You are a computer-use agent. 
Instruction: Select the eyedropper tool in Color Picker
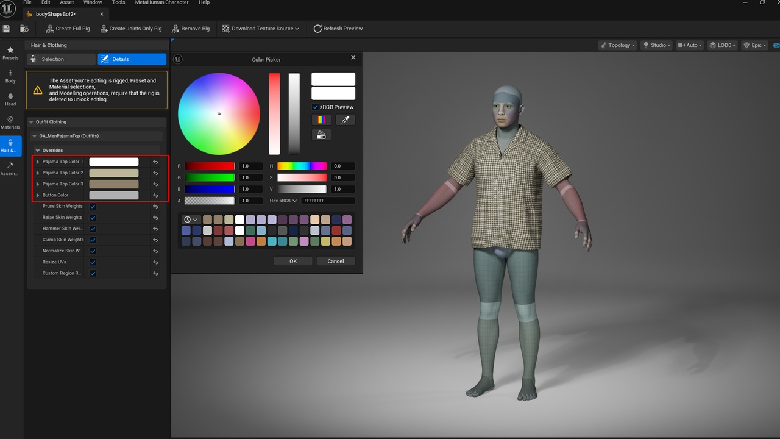tap(345, 120)
